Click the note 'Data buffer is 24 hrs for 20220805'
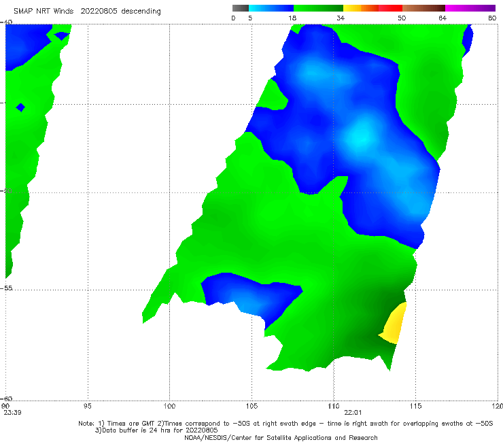The height and width of the screenshot is (442, 503). click(156, 430)
